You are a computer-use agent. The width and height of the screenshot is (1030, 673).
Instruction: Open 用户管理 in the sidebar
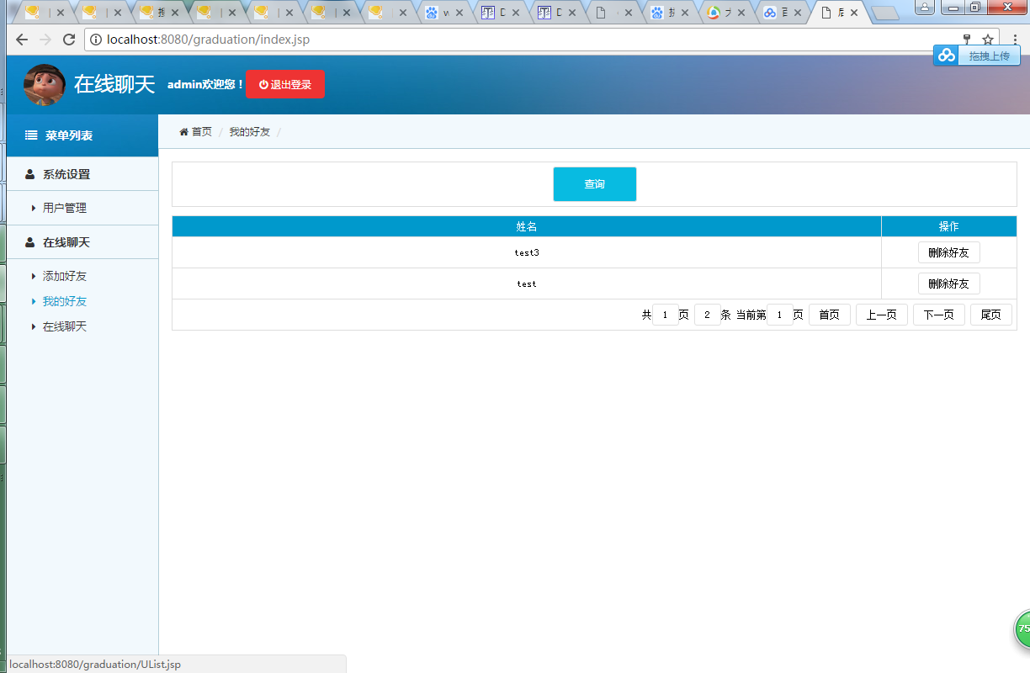pyautogui.click(x=65, y=208)
